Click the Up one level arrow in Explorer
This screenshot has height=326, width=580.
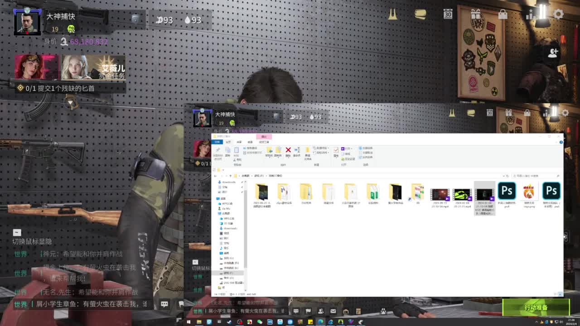coord(231,176)
